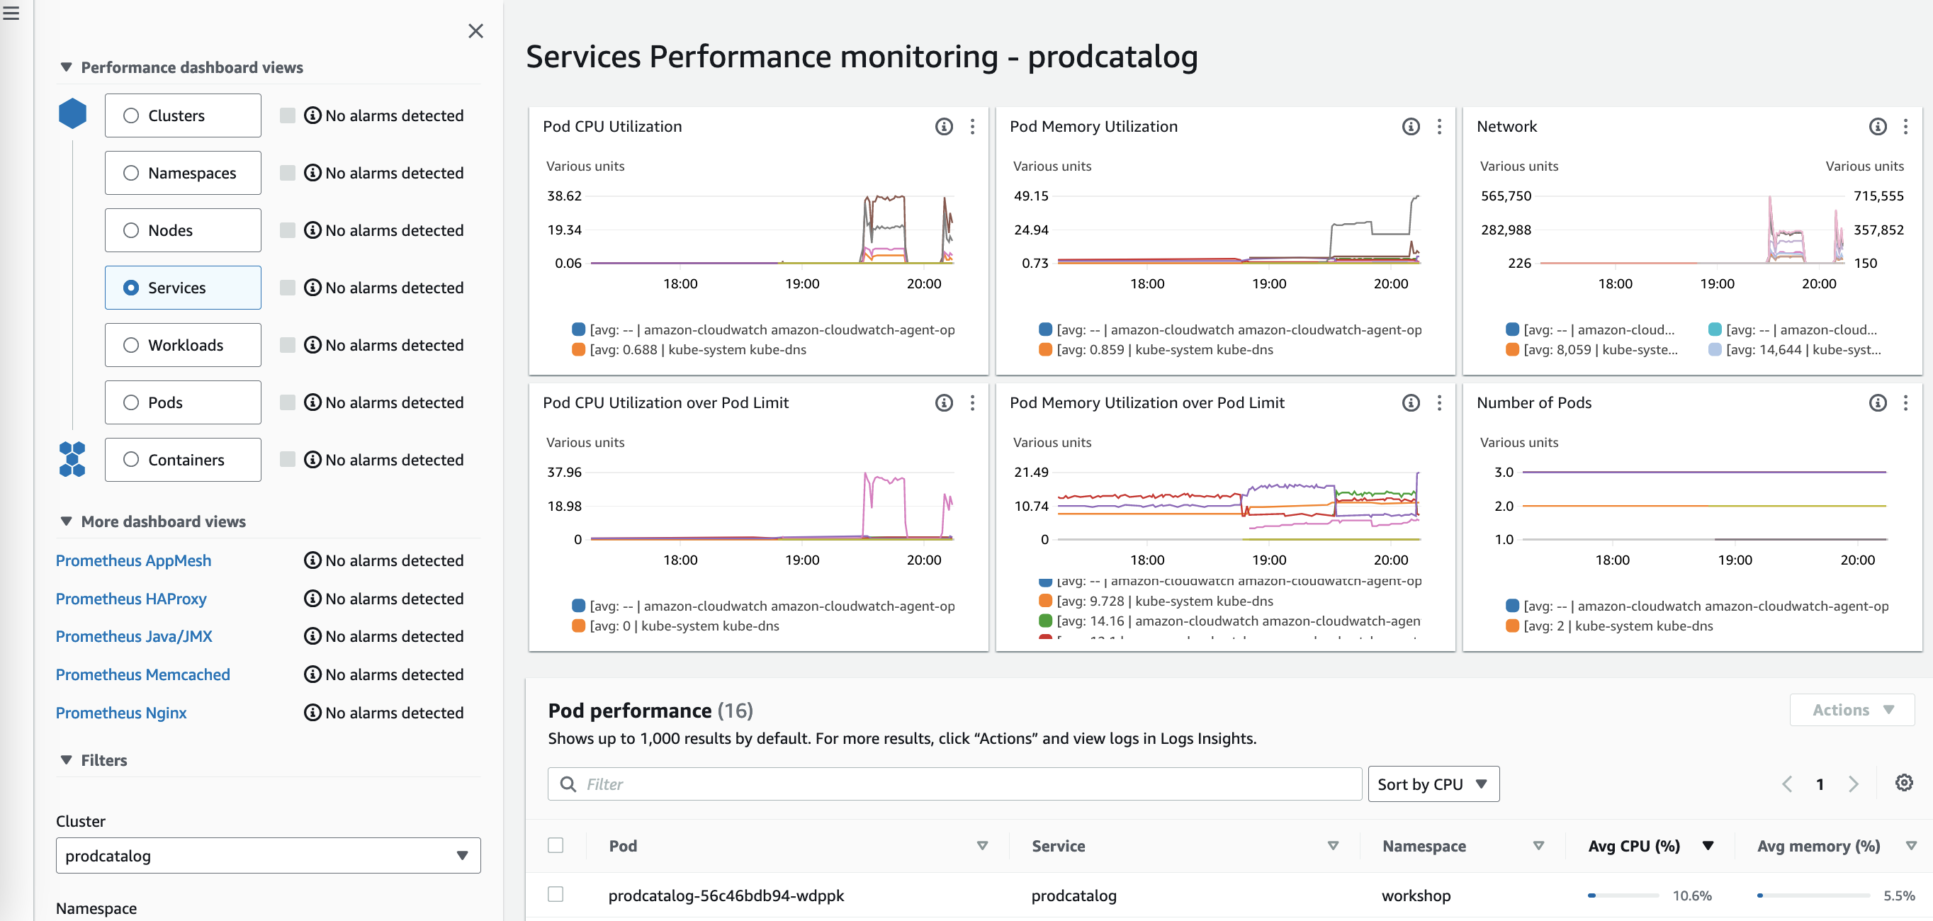
Task: Select the Pods radio button
Action: (x=131, y=402)
